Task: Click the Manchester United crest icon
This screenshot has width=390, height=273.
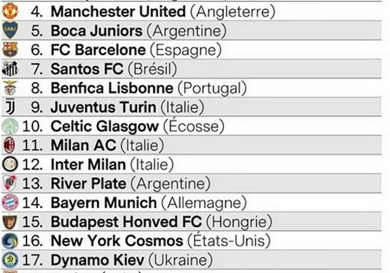Action: click(x=10, y=11)
